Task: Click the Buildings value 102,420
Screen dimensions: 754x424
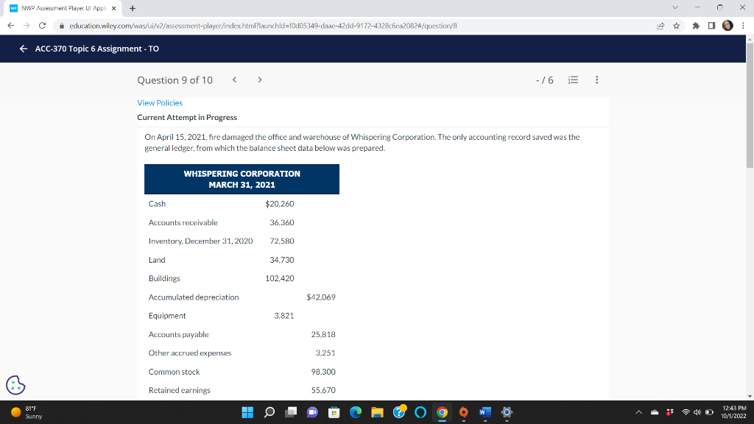Action: pyautogui.click(x=279, y=278)
